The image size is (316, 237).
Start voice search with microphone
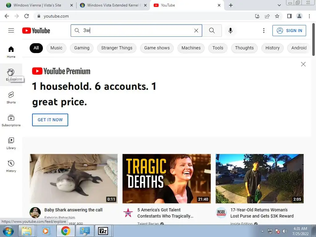(x=230, y=31)
